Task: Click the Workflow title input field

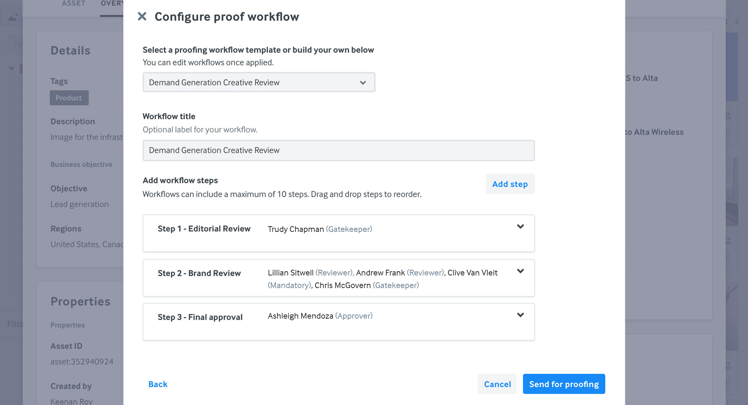Action: (338, 150)
